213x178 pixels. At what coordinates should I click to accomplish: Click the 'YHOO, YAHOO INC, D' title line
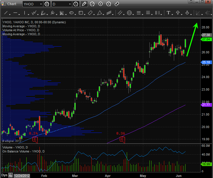coord(34,22)
